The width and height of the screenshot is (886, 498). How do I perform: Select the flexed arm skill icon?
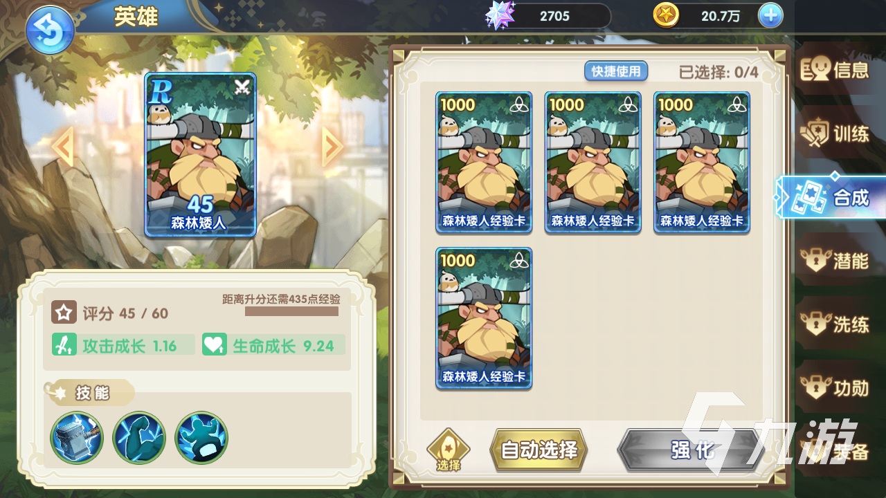coord(139,438)
